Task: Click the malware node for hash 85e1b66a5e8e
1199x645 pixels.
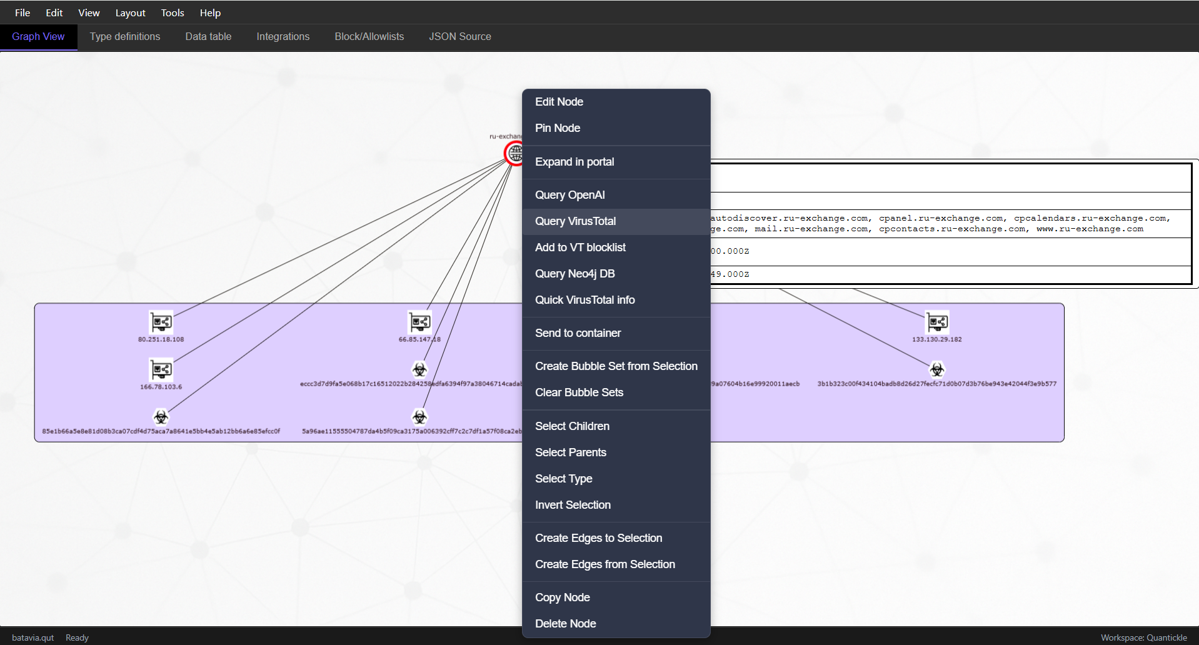Action: pos(161,417)
